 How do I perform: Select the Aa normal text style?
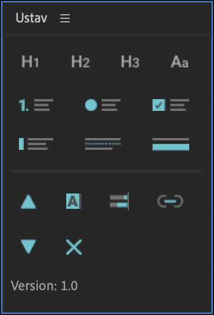click(x=180, y=61)
